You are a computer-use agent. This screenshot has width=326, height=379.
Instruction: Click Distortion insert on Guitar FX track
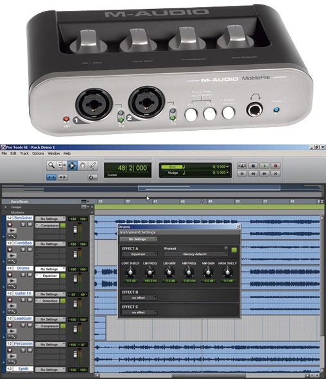click(49, 301)
